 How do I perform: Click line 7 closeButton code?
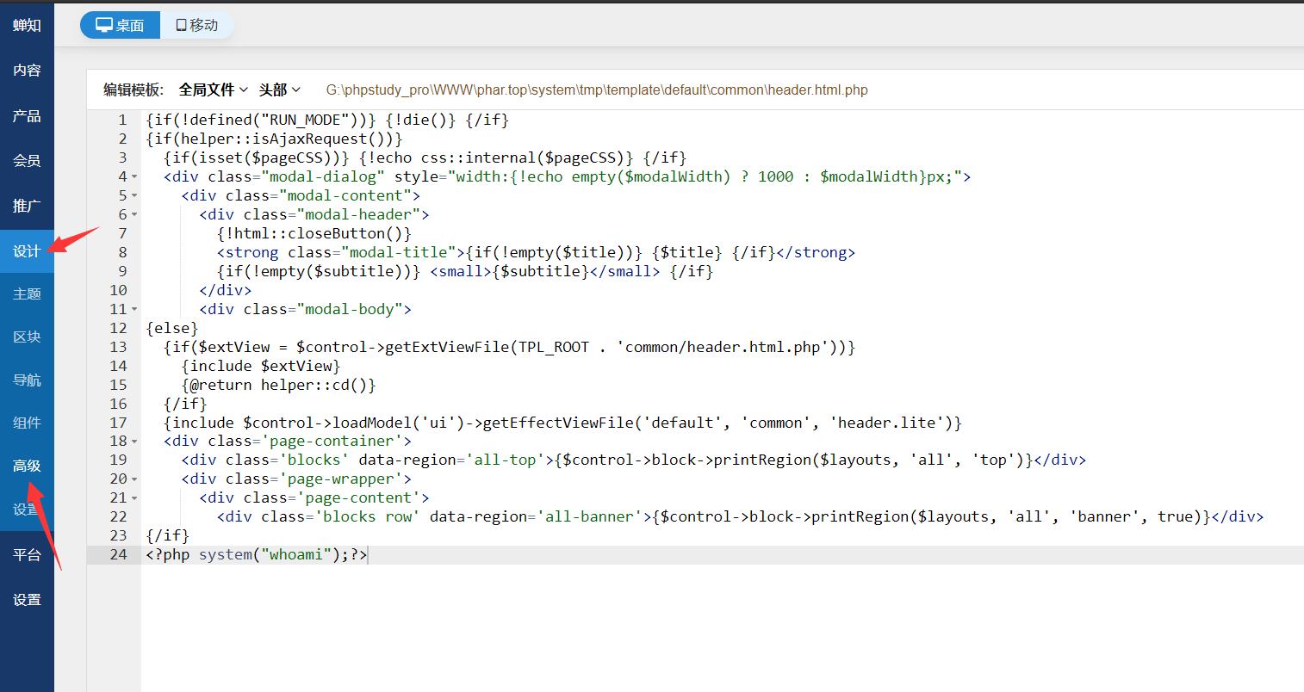314,233
